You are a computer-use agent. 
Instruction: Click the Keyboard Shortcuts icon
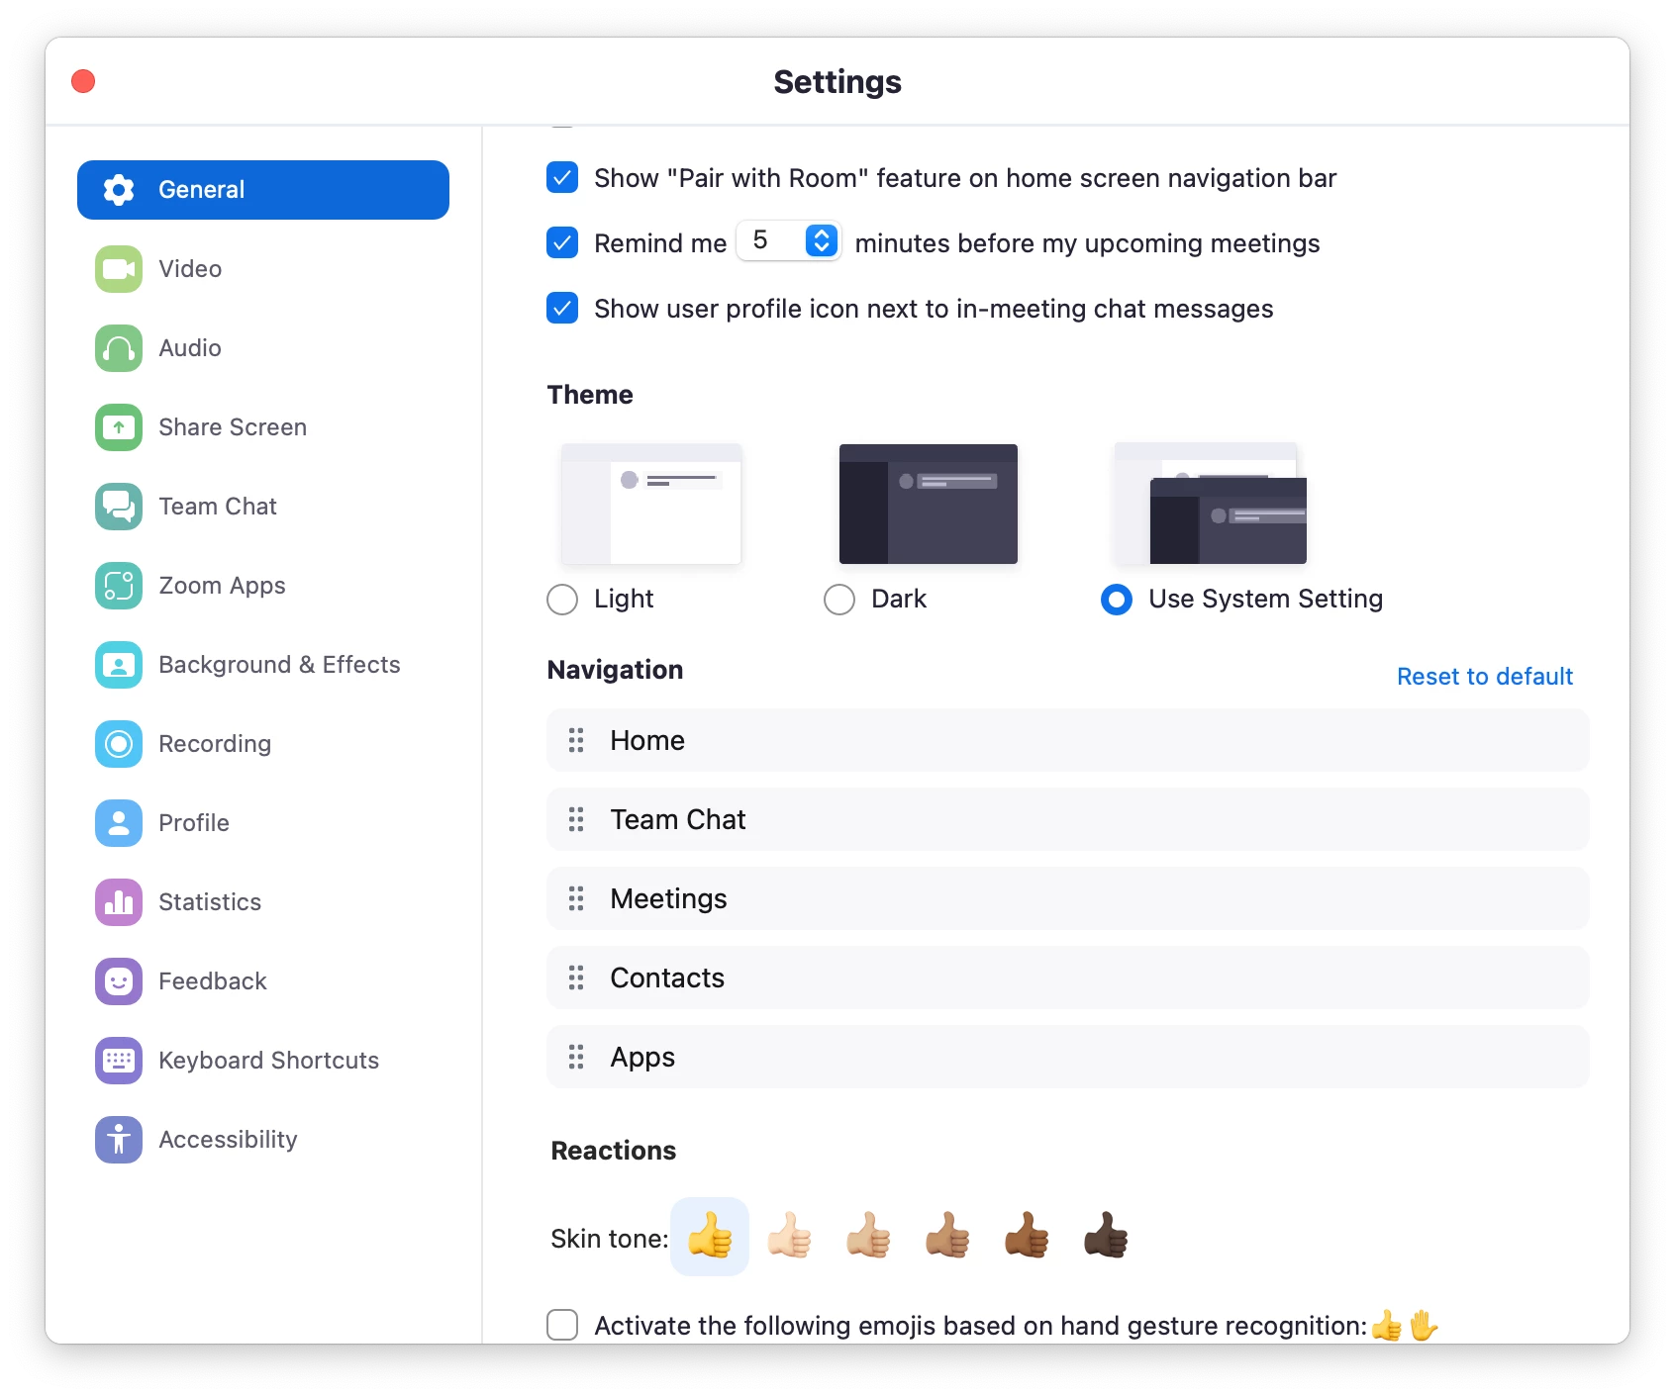(119, 1061)
